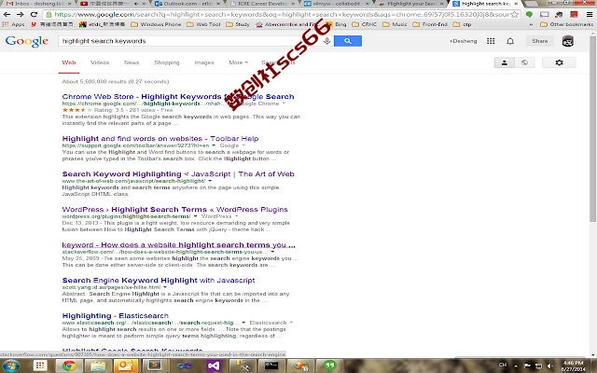Open Sublime Text from the taskbar
Image resolution: width=597 pixels, height=373 pixels.
154,366
